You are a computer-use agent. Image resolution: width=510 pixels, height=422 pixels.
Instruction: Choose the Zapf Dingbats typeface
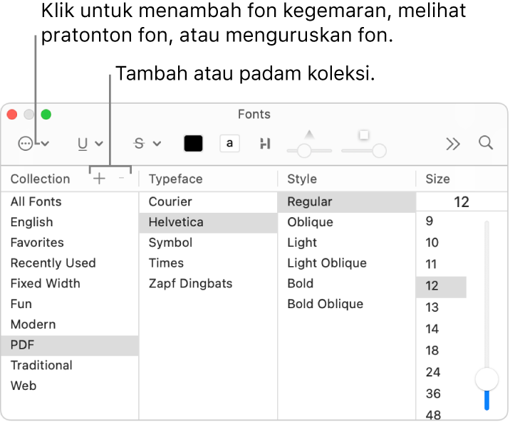(x=208, y=284)
